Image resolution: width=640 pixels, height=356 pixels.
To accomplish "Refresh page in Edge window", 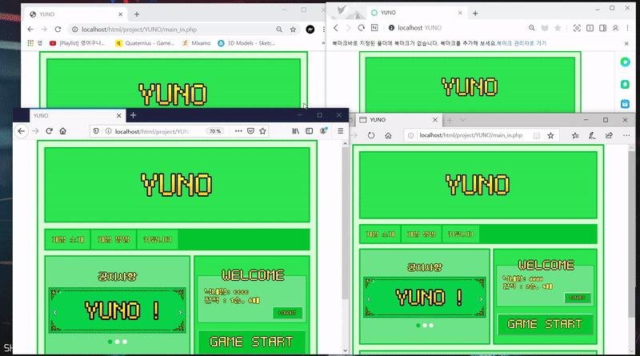I will [x=371, y=135].
